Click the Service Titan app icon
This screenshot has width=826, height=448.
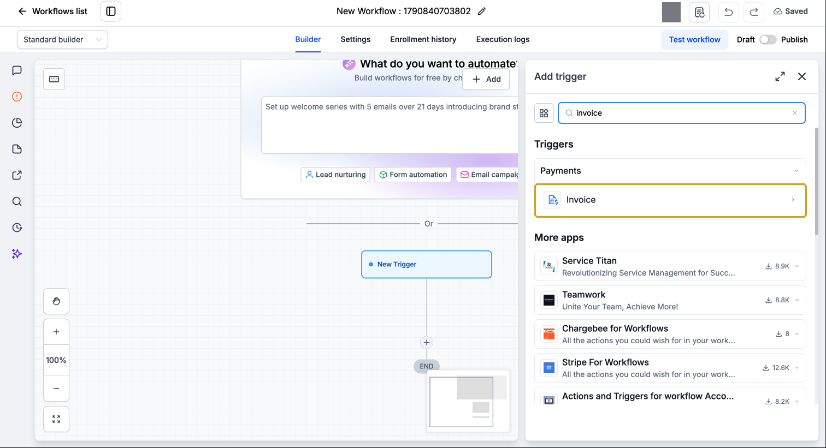[x=549, y=266]
